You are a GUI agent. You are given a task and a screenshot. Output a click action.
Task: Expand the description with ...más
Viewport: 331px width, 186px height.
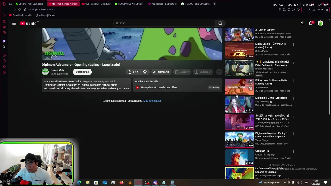click(x=125, y=88)
